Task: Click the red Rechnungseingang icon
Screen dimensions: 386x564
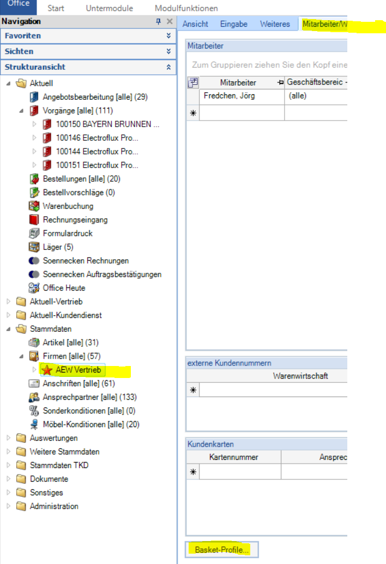Action: pyautogui.click(x=34, y=220)
